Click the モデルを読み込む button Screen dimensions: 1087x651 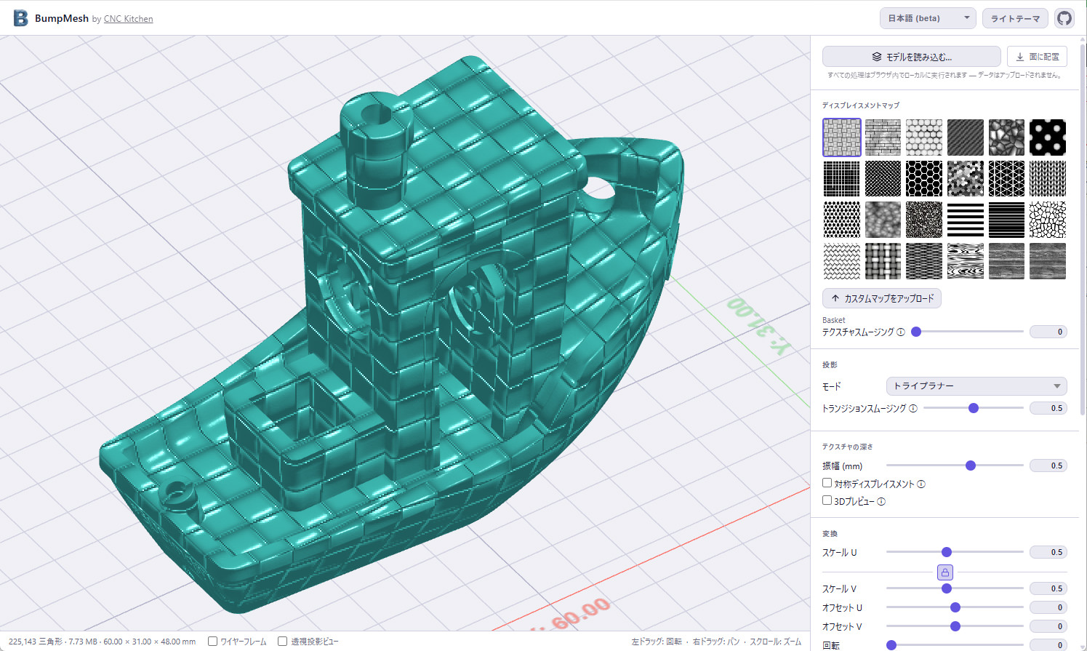click(911, 57)
